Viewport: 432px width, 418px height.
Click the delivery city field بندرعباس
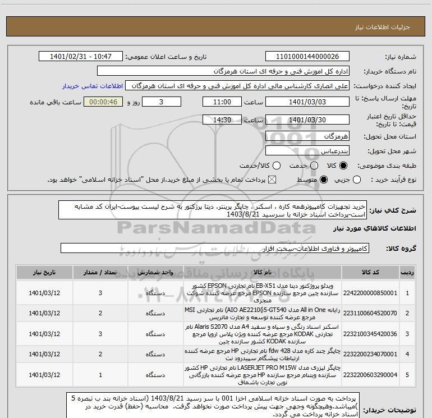pyautogui.click(x=307, y=151)
